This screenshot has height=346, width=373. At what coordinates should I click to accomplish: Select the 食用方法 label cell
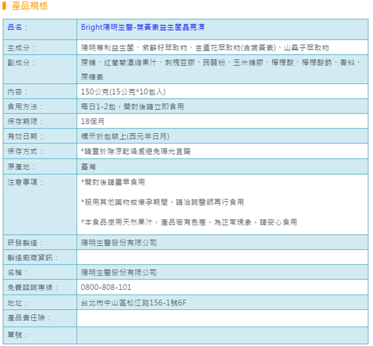point(40,107)
